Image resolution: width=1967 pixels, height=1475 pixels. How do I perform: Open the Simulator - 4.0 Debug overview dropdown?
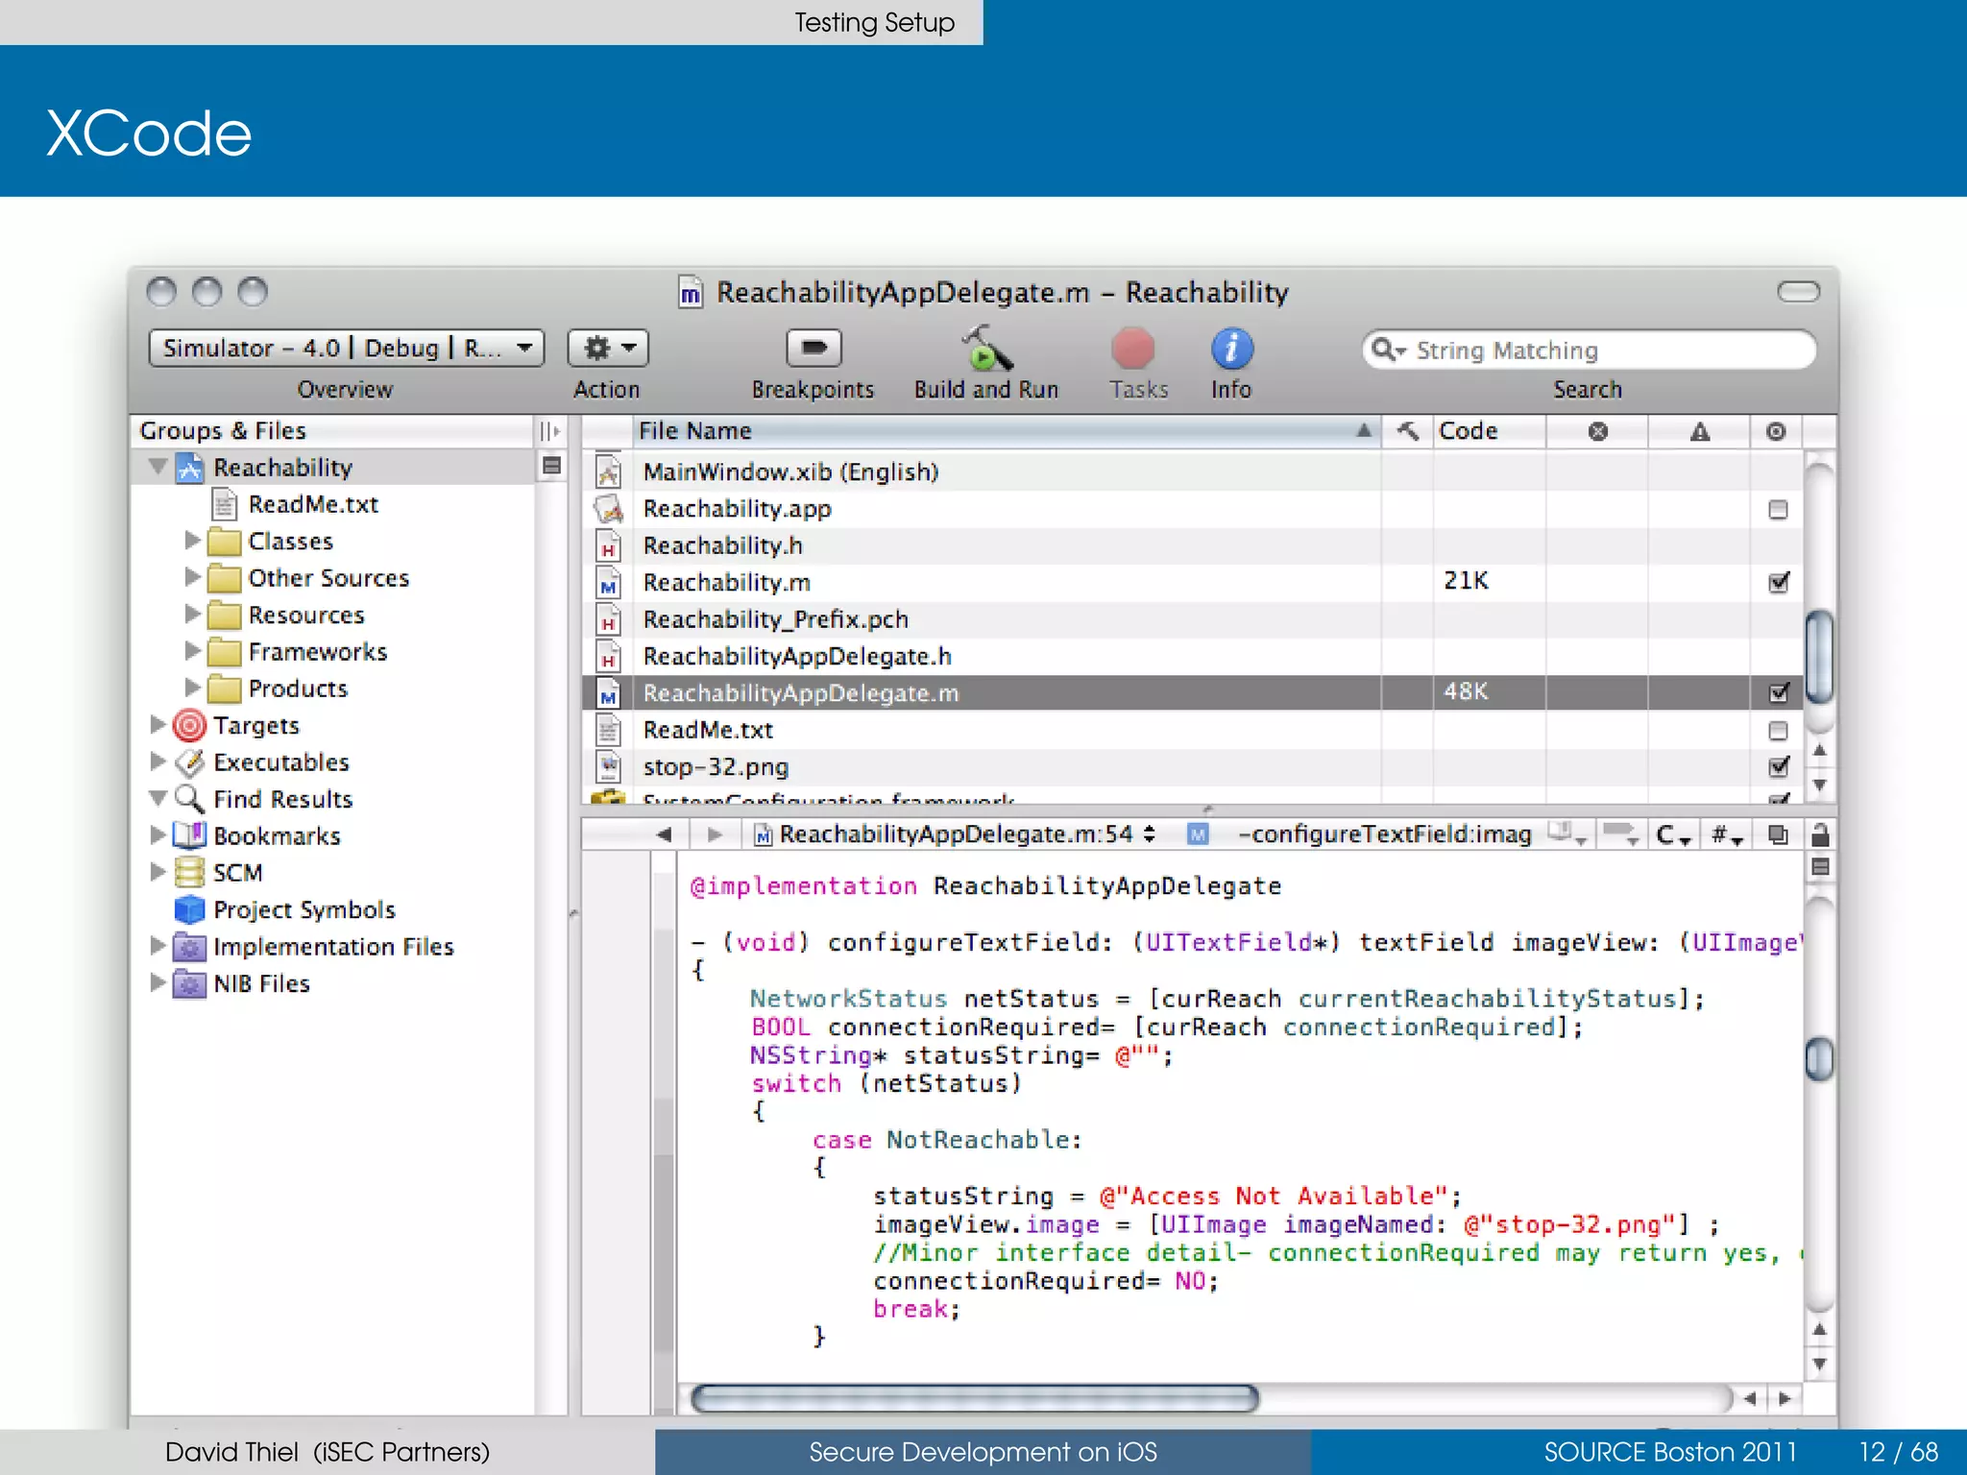(x=346, y=348)
